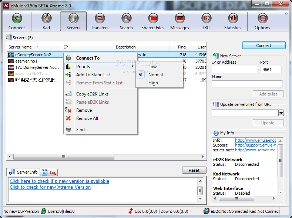Click the New Server panel icon
This screenshot has width=292, height=218.
[216, 56]
